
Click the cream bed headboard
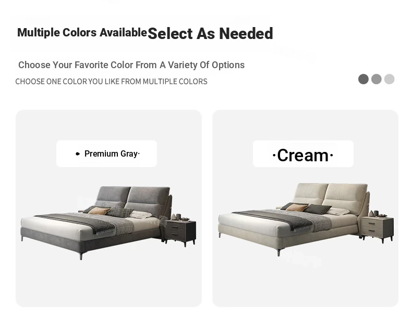point(331,196)
